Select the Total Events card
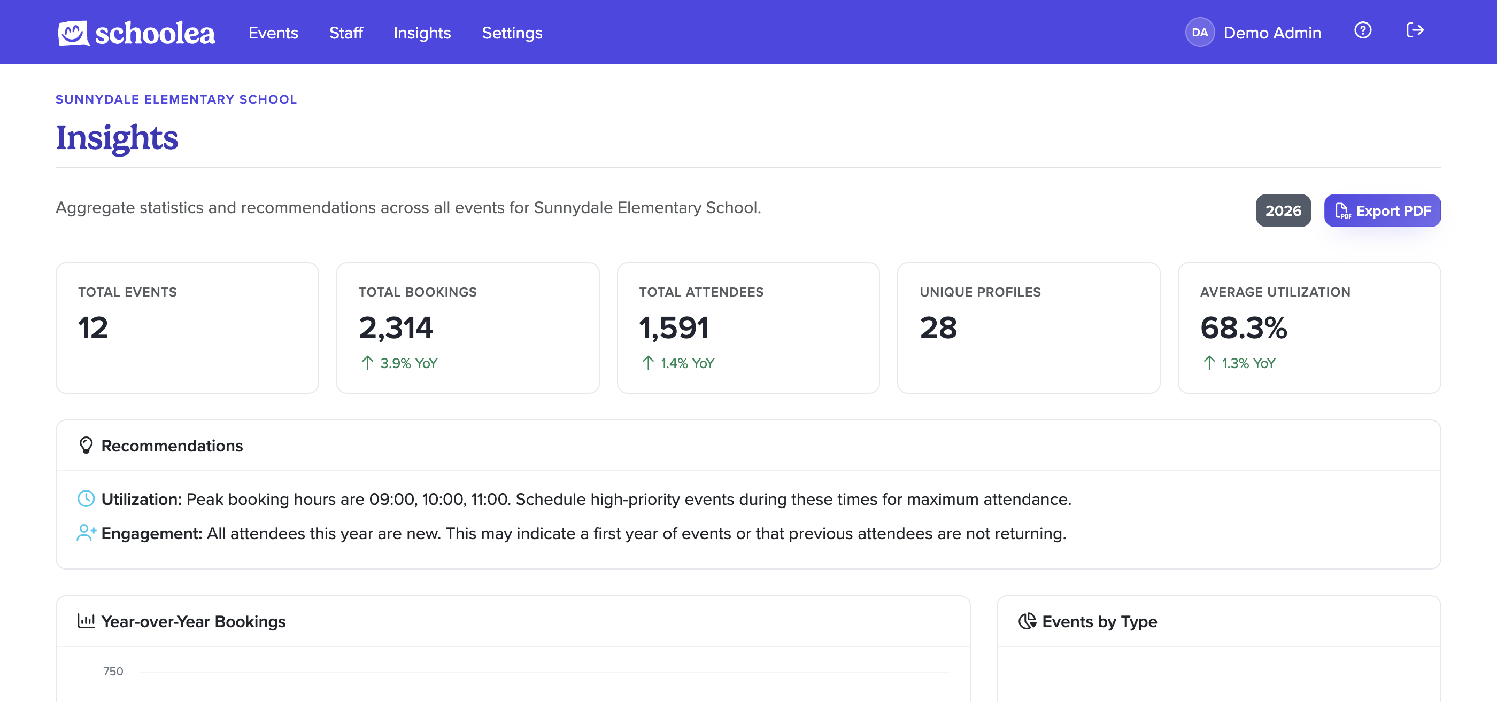The height and width of the screenshot is (702, 1497). pos(187,328)
